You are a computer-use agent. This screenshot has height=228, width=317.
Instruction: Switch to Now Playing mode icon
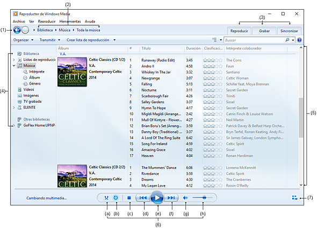coord(294,198)
